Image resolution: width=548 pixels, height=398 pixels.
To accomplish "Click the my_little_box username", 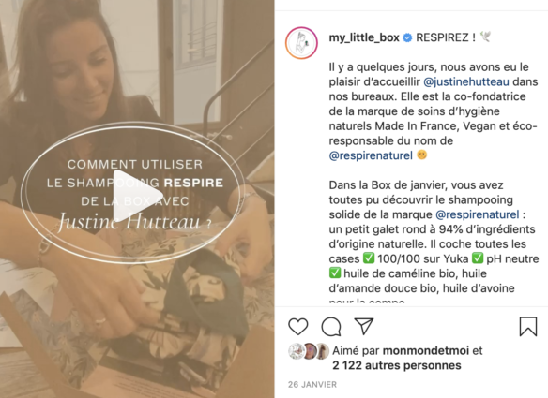I will click(x=364, y=37).
